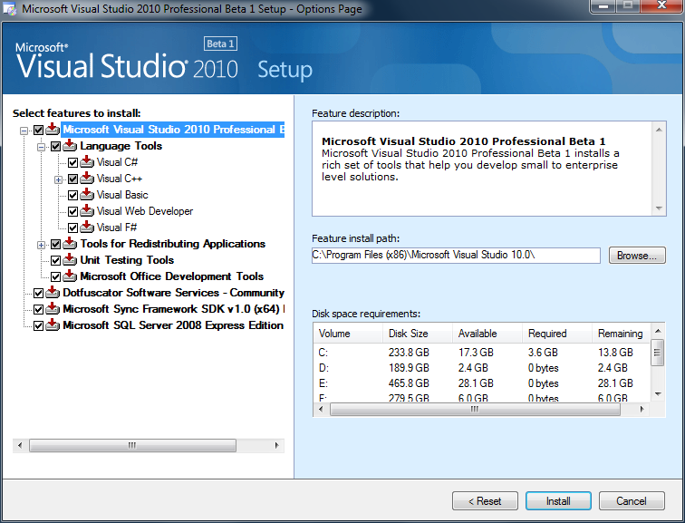685x523 pixels.
Task: Expand Tools for Redistributing Applications node
Action: [x=41, y=246]
